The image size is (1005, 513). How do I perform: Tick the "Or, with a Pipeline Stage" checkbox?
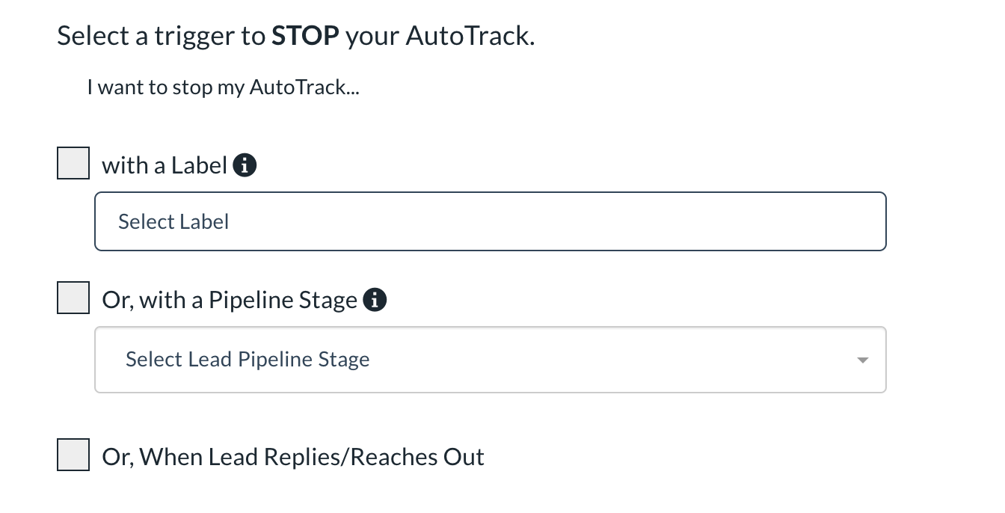73,298
